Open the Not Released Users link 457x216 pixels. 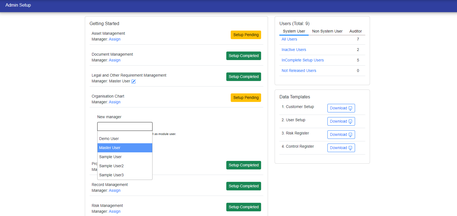(299, 71)
